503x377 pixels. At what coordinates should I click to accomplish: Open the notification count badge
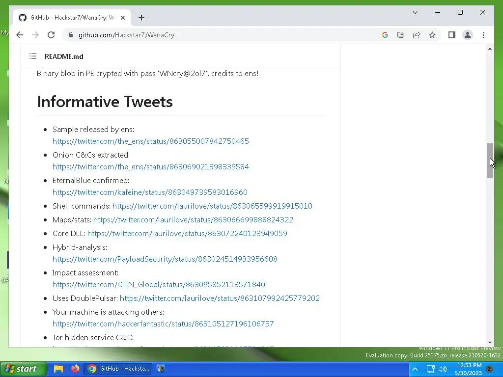click(489, 369)
